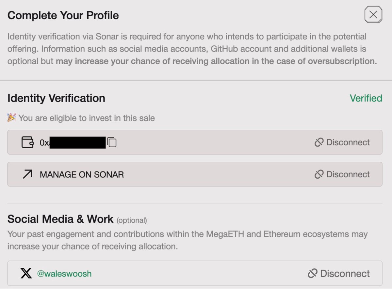Click the broken-link icon in the Sonar row
This screenshot has height=289, width=392.
click(319, 174)
